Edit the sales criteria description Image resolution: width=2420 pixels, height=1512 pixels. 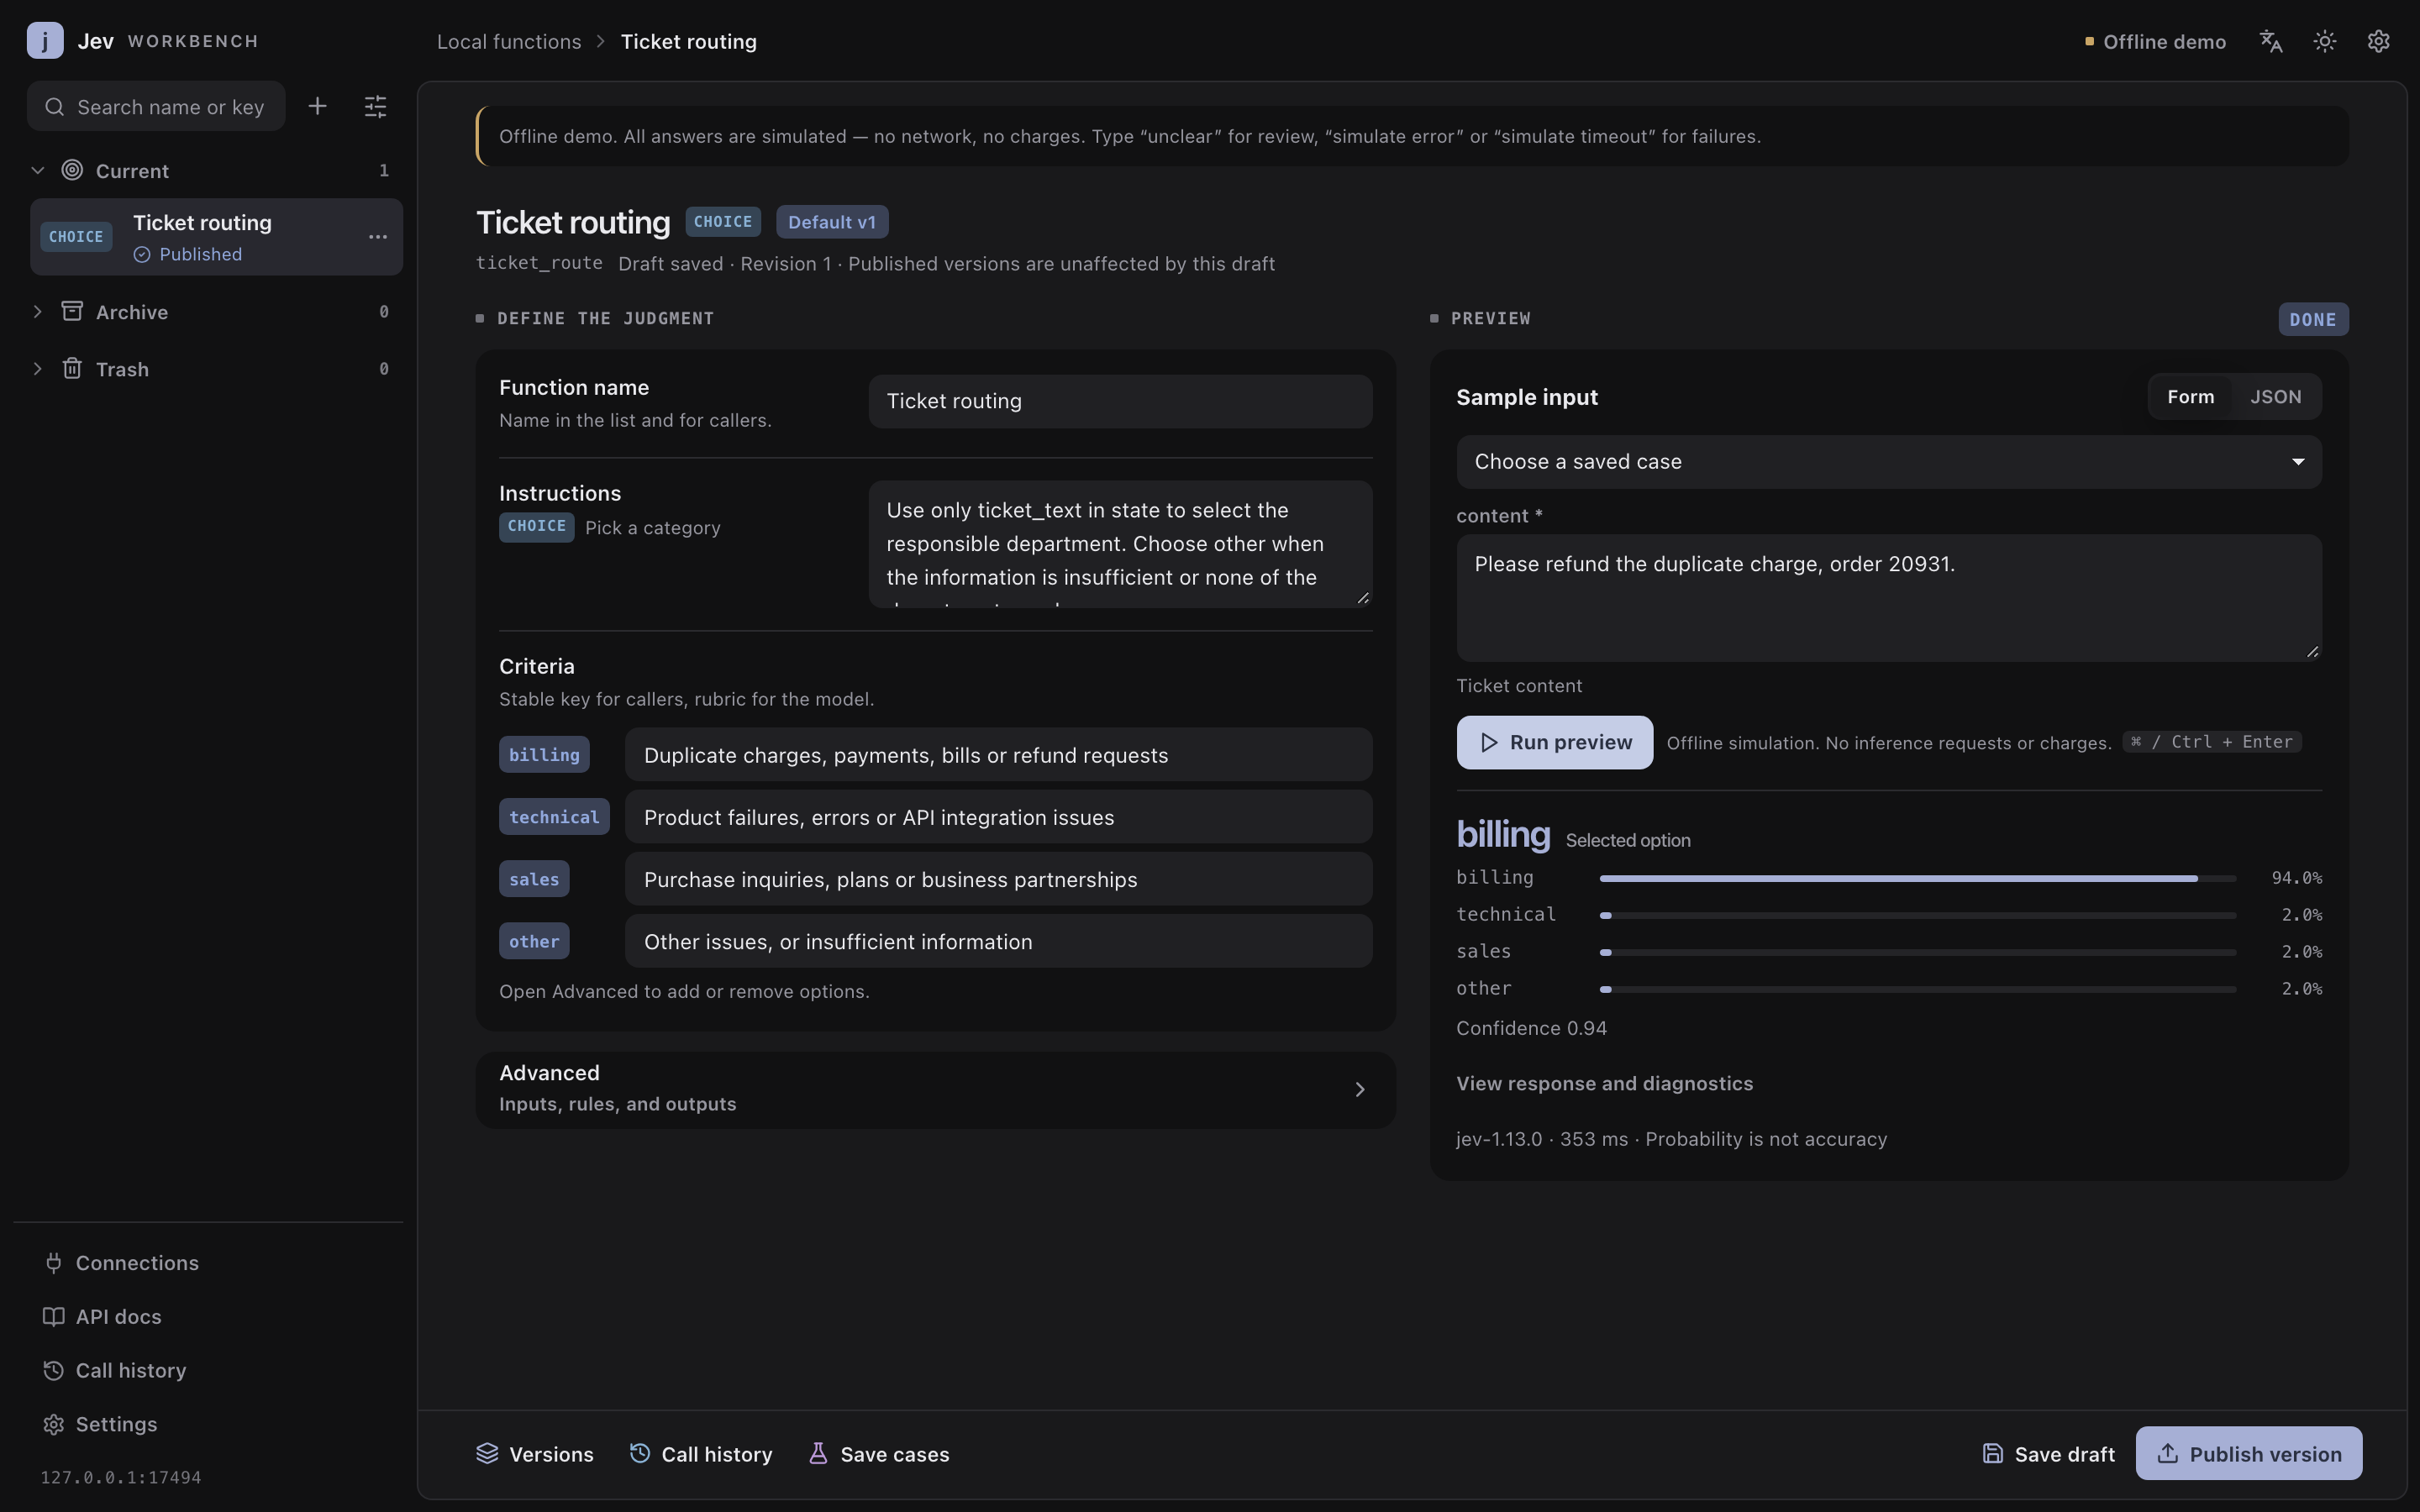pos(999,879)
